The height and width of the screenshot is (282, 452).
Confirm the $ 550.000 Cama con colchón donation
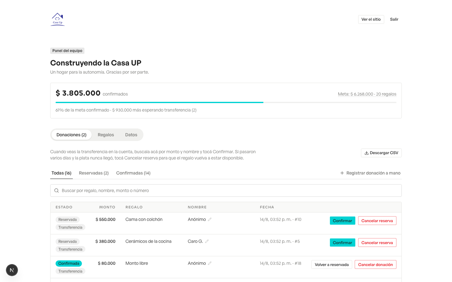click(x=342, y=221)
